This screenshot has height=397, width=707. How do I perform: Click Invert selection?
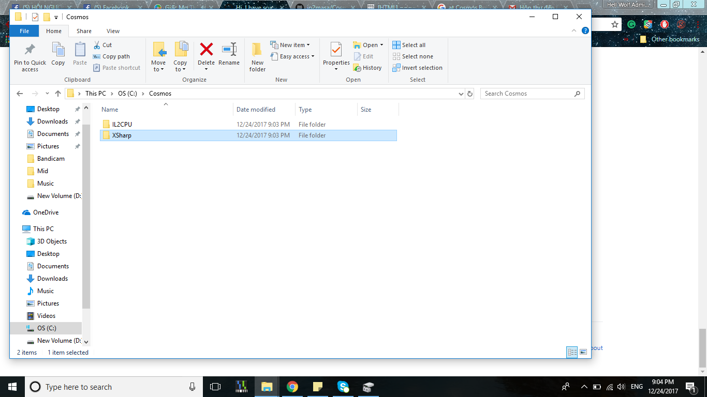coord(417,68)
